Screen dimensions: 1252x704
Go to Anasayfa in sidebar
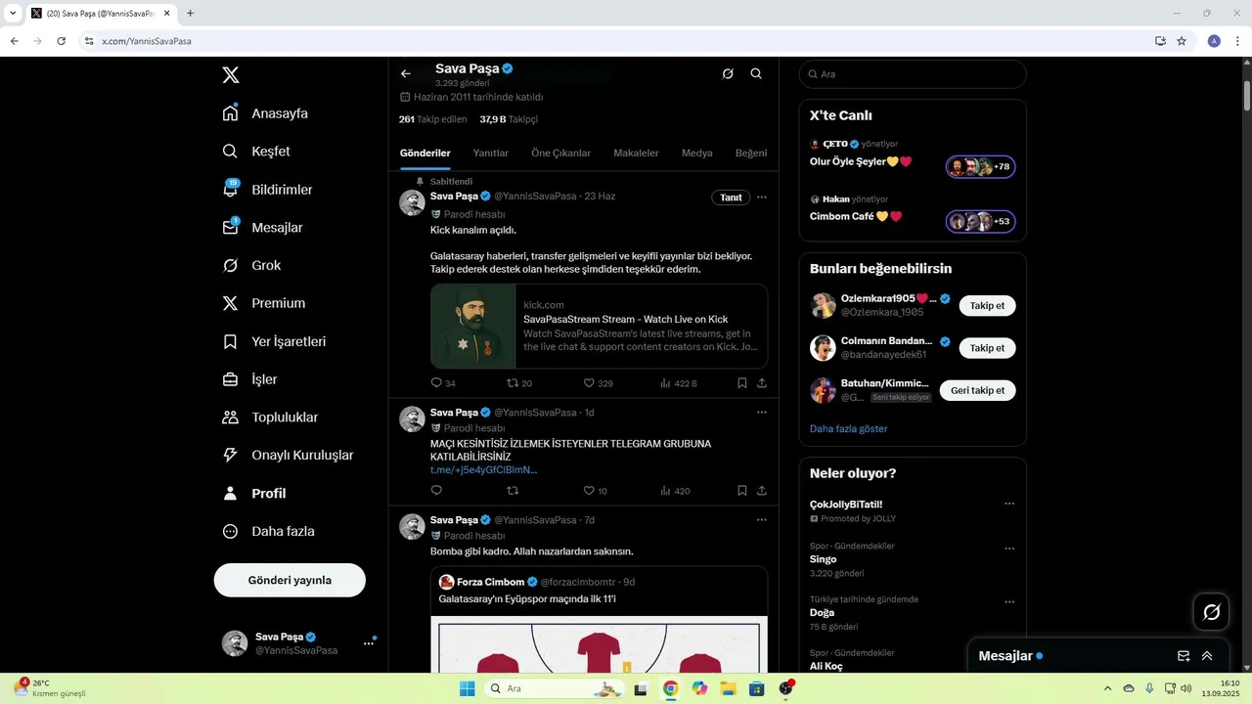click(265, 113)
